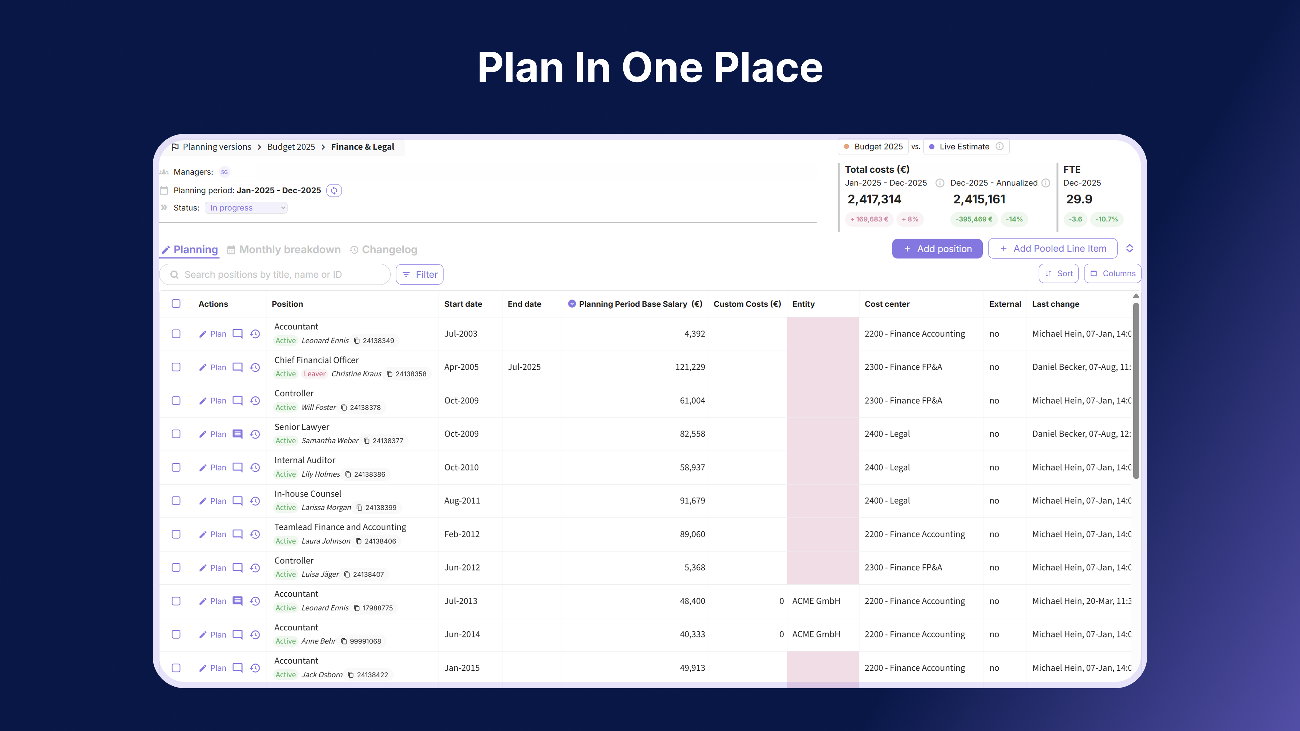Open the Sort options
Viewport: 1300px width, 731px height.
coord(1058,273)
